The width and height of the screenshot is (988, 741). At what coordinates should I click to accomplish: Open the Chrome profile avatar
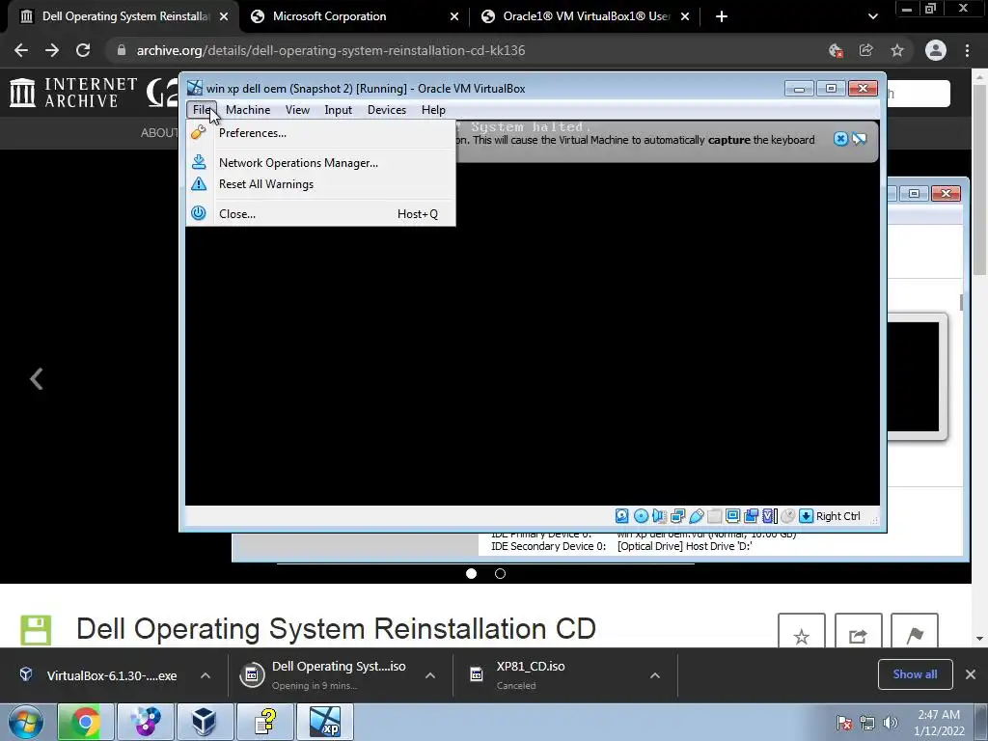pos(936,50)
